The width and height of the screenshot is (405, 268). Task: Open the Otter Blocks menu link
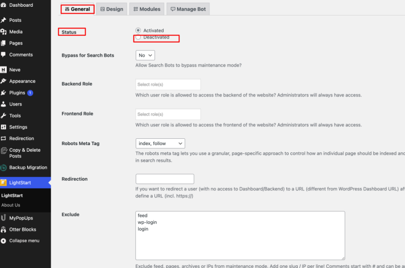[x=23, y=229]
